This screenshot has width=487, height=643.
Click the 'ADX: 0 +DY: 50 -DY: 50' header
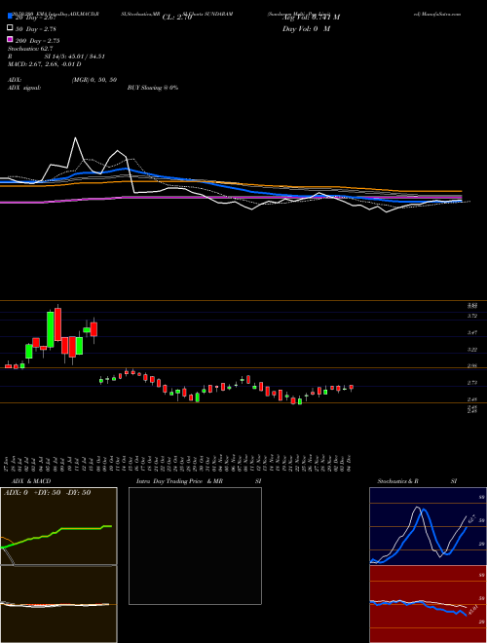tap(47, 493)
